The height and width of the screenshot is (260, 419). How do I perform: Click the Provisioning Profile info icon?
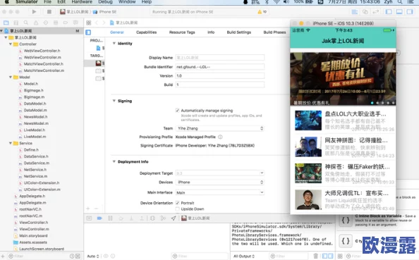coord(220,137)
